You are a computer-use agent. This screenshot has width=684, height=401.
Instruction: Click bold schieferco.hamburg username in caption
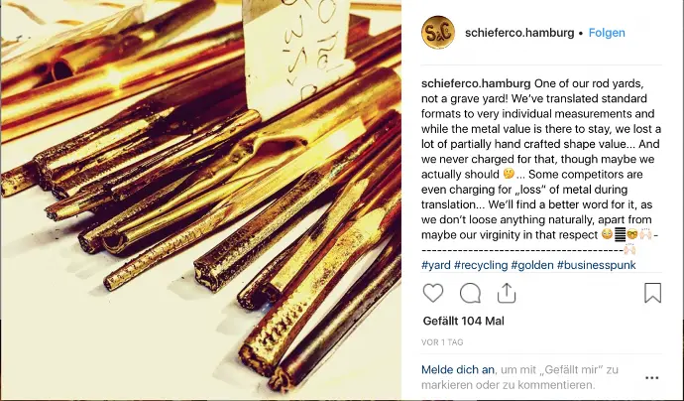click(476, 83)
